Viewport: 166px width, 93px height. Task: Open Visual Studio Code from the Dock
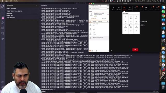coord(163,28)
